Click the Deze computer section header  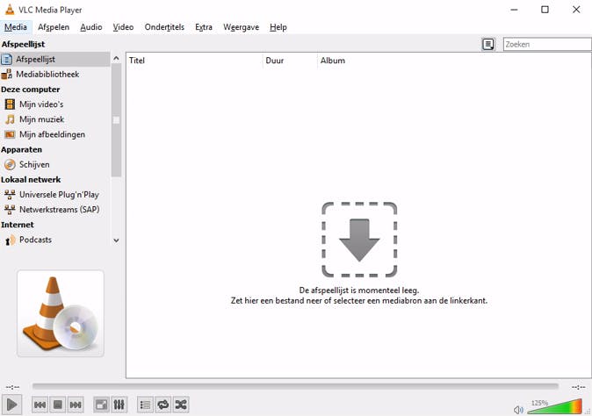[x=30, y=90]
